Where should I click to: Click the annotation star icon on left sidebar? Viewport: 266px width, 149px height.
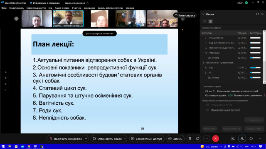[5, 72]
